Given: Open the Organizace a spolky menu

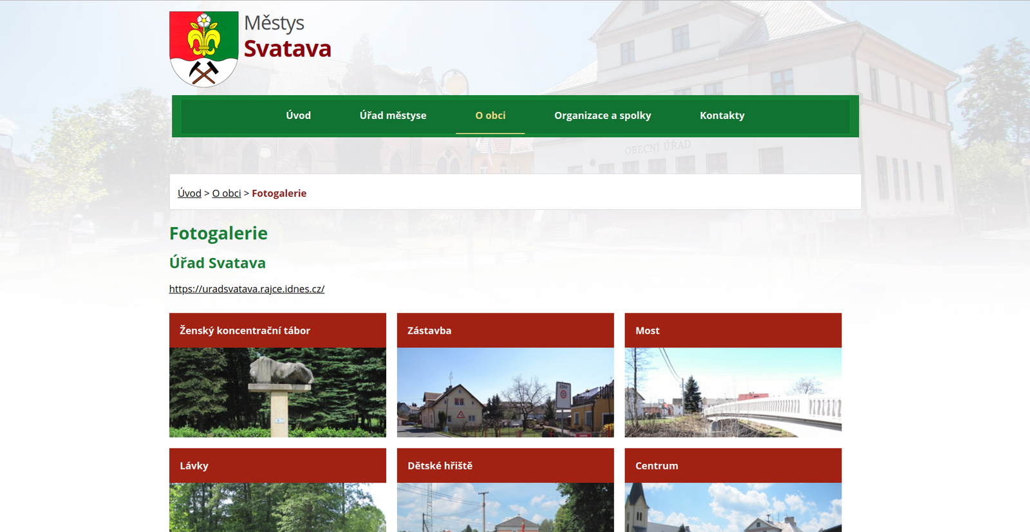Looking at the screenshot, I should click(603, 116).
